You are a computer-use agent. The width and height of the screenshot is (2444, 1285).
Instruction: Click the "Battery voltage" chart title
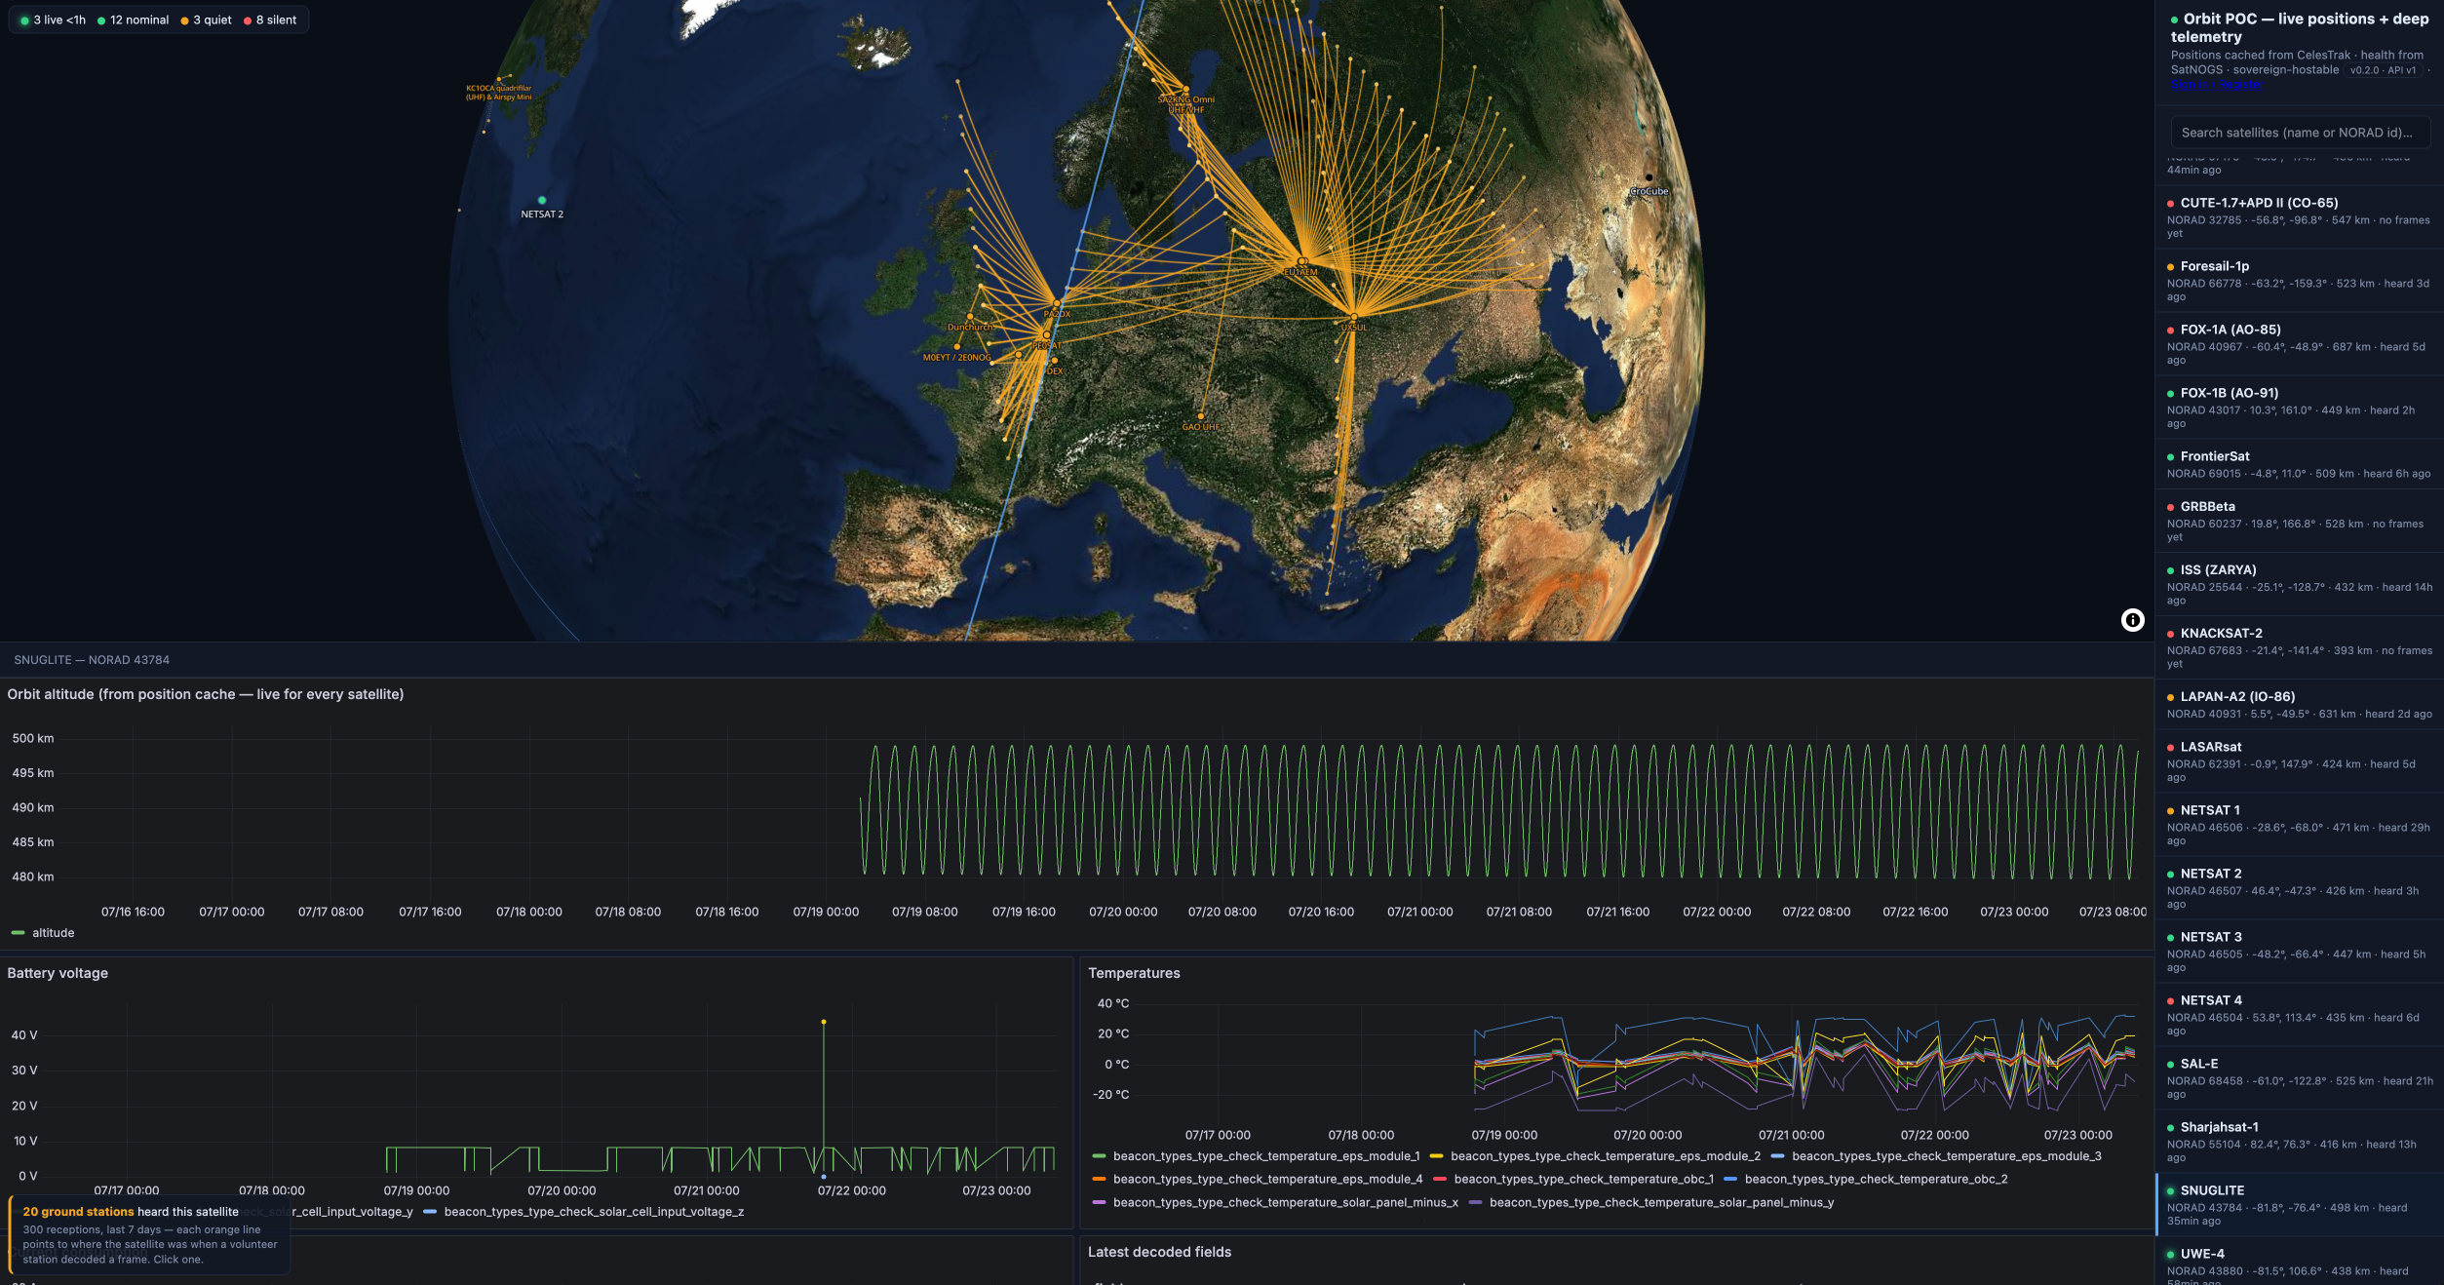(58, 973)
